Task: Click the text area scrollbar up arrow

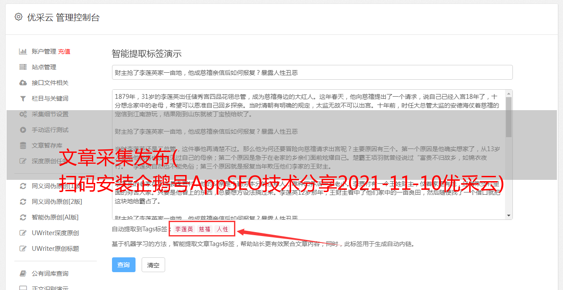Action: (509, 94)
